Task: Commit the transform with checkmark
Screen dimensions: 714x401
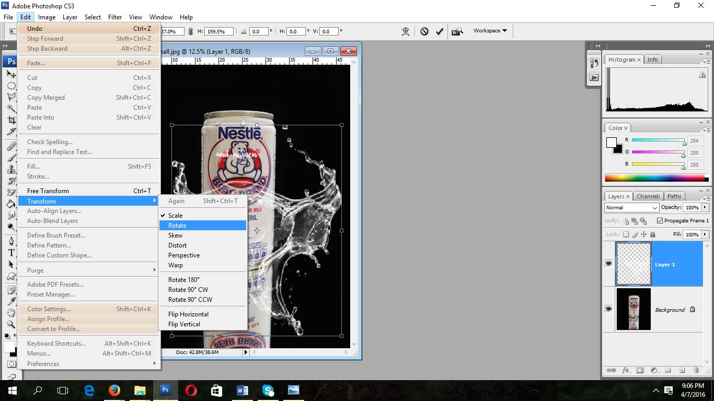Action: tap(440, 31)
